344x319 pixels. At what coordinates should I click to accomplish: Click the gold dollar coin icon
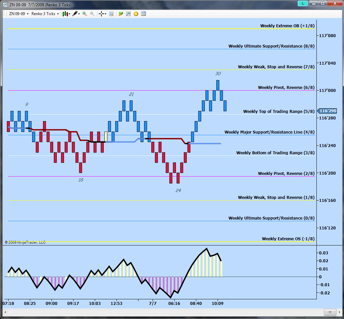(x=136, y=14)
